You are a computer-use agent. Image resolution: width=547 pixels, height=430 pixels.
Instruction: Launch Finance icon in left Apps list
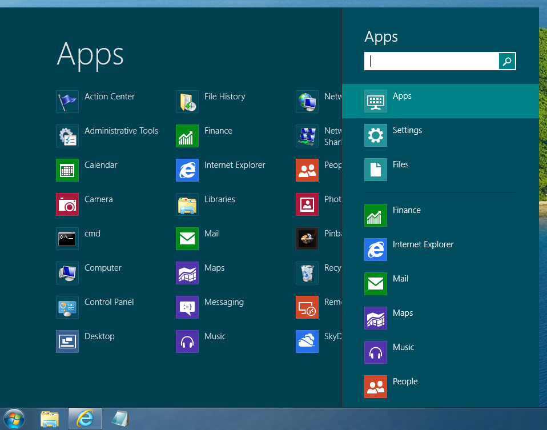(x=187, y=136)
